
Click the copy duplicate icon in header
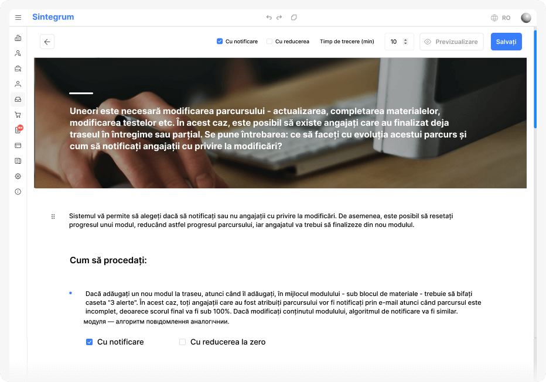pos(294,18)
